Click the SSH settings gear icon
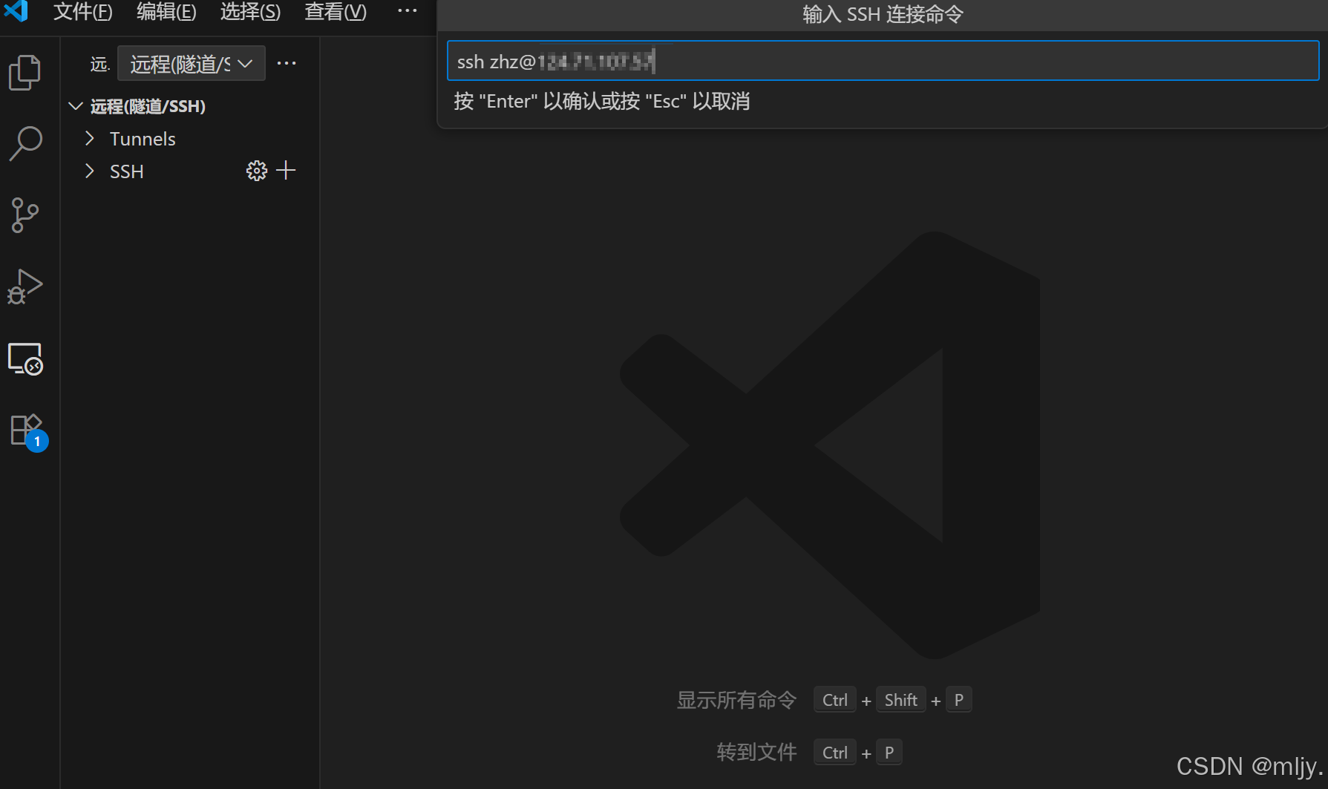The image size is (1328, 789). (256, 171)
